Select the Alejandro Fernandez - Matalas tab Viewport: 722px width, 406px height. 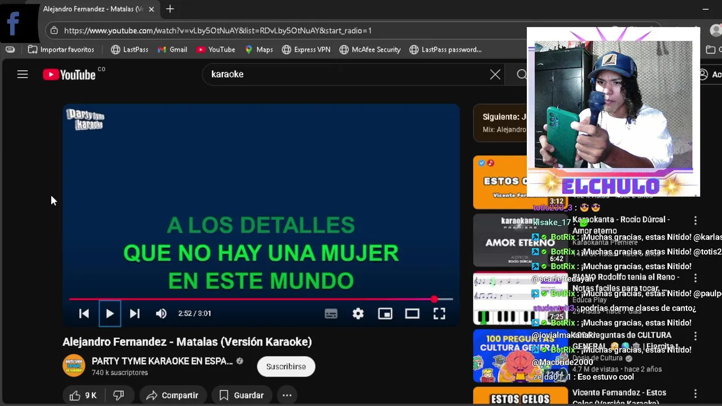pos(93,9)
